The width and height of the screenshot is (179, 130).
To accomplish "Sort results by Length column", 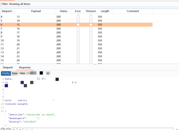I will pos(105,11).
